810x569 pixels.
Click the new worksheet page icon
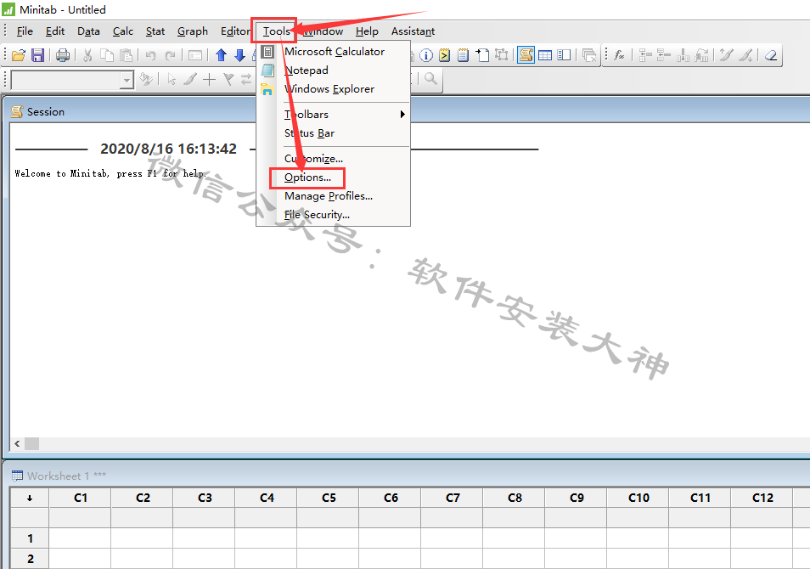[x=482, y=55]
